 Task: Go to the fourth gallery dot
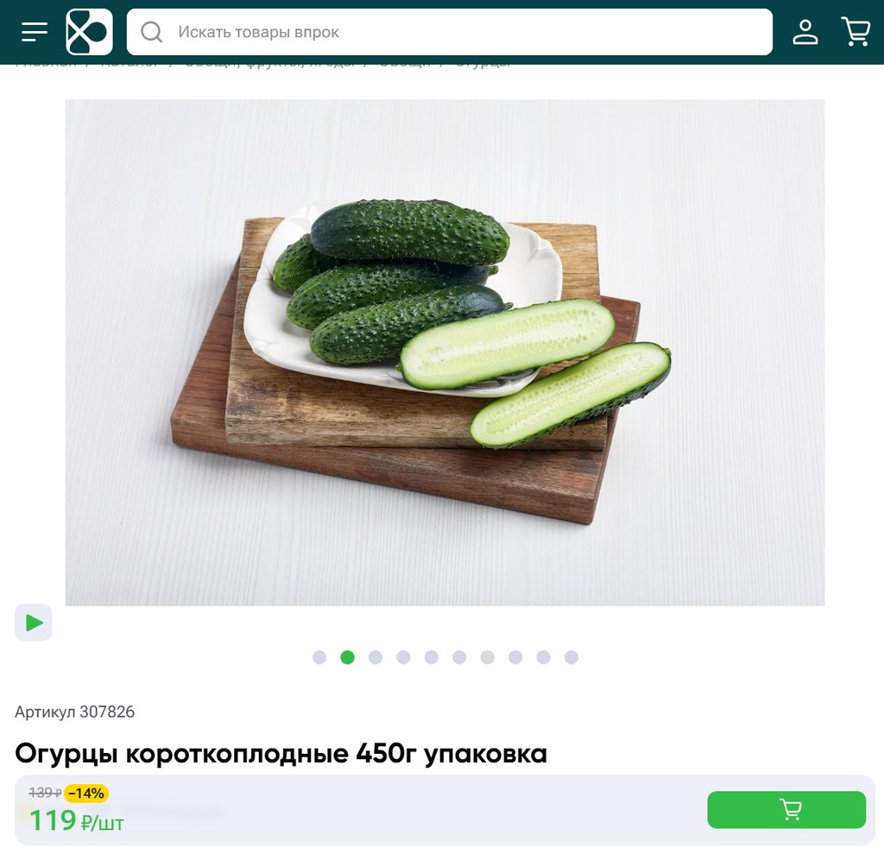click(x=404, y=657)
